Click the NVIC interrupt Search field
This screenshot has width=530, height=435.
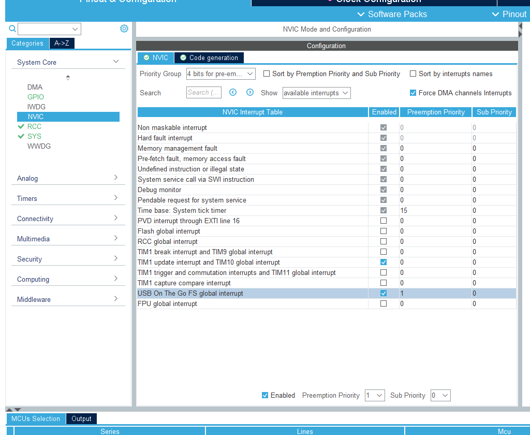pyautogui.click(x=204, y=93)
